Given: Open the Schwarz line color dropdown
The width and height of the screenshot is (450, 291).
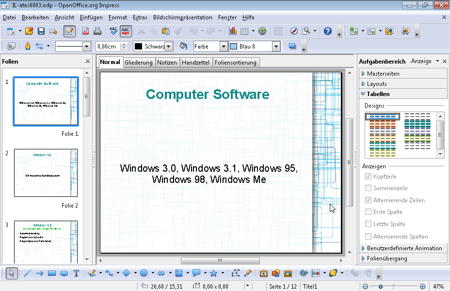Looking at the screenshot, I should tap(169, 47).
